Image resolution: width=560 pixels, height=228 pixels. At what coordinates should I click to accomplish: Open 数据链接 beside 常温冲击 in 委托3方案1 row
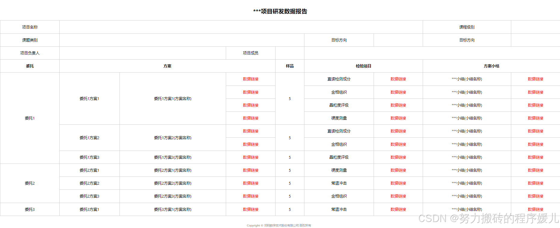point(398,209)
